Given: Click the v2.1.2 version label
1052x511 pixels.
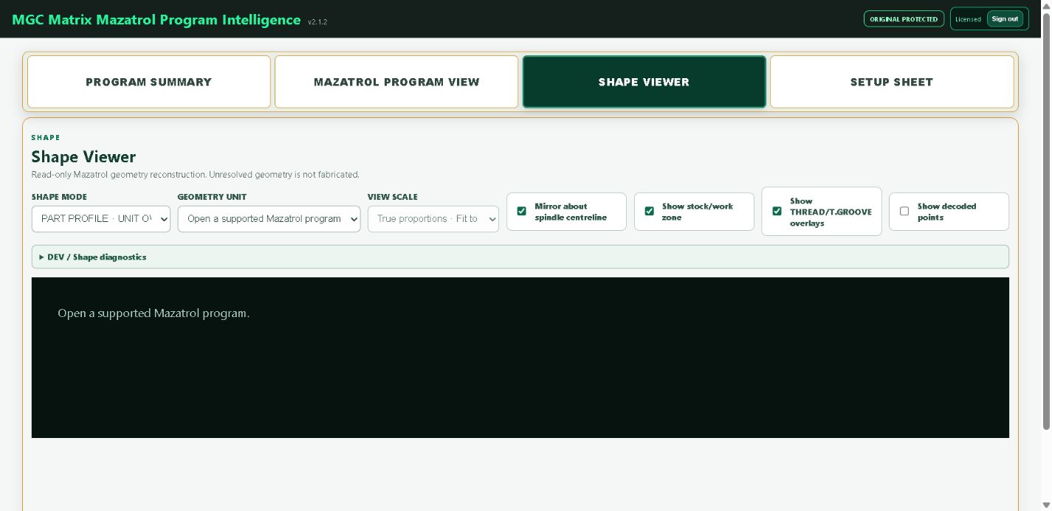Looking at the screenshot, I should point(317,22).
